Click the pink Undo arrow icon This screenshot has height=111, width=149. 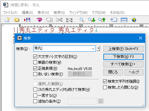click(39, 20)
